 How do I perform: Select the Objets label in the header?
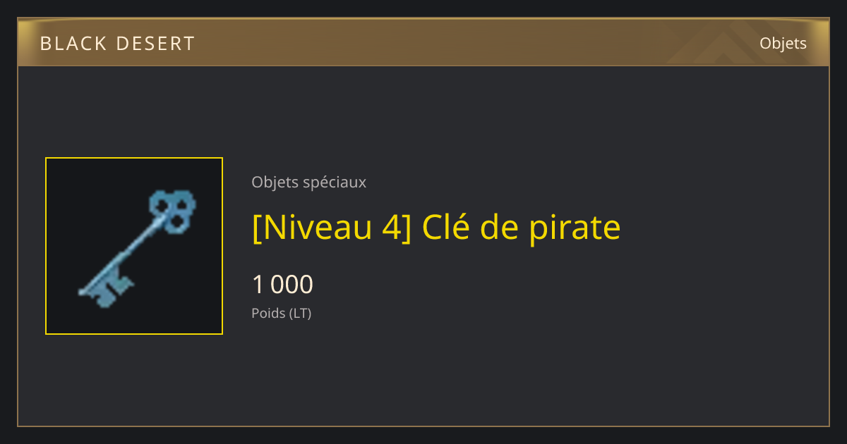click(x=783, y=43)
